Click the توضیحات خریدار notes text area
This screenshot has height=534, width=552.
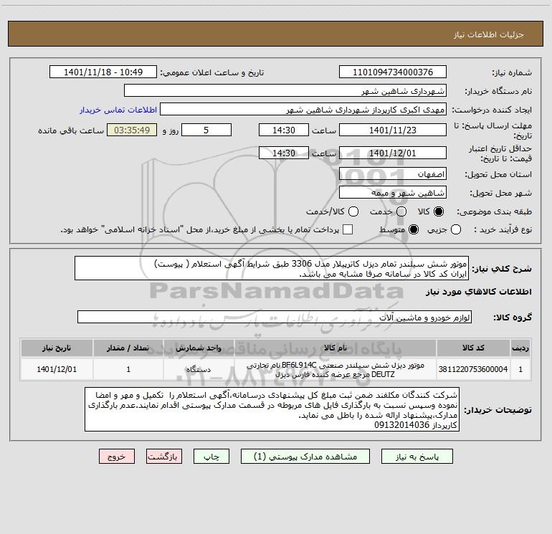pyautogui.click(x=272, y=409)
